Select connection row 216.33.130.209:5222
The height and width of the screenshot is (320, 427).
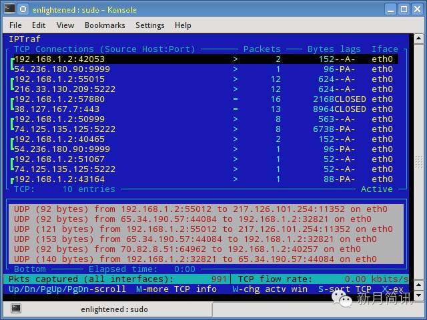coord(203,89)
